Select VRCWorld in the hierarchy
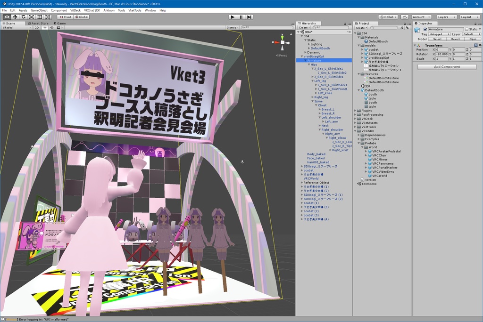The image size is (483, 322). (x=311, y=179)
